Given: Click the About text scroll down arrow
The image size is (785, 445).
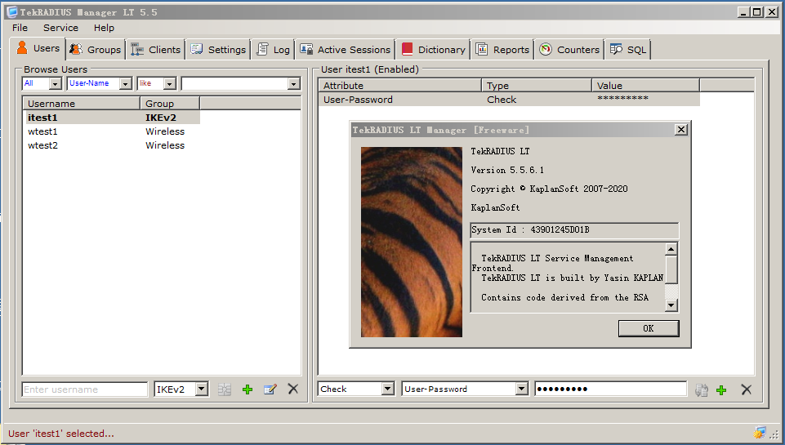Looking at the screenshot, I should coord(671,305).
